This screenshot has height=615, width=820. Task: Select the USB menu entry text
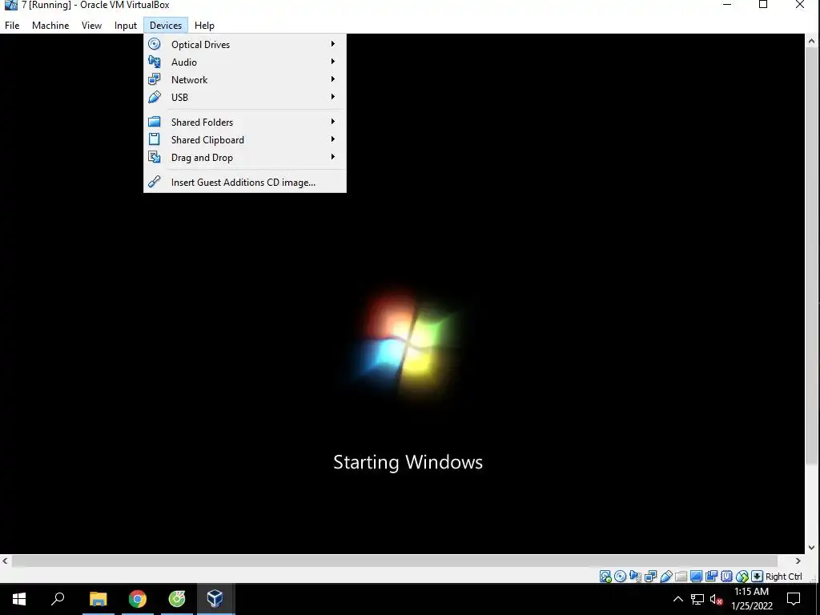(179, 97)
